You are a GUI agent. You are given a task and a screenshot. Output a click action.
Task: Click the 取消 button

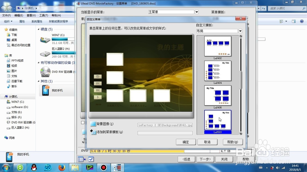[207, 142]
